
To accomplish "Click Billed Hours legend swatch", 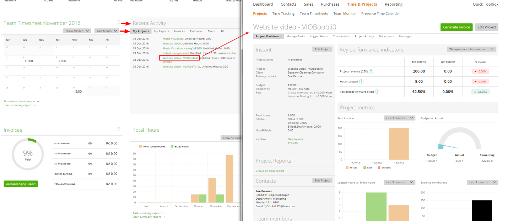I will [172, 146].
